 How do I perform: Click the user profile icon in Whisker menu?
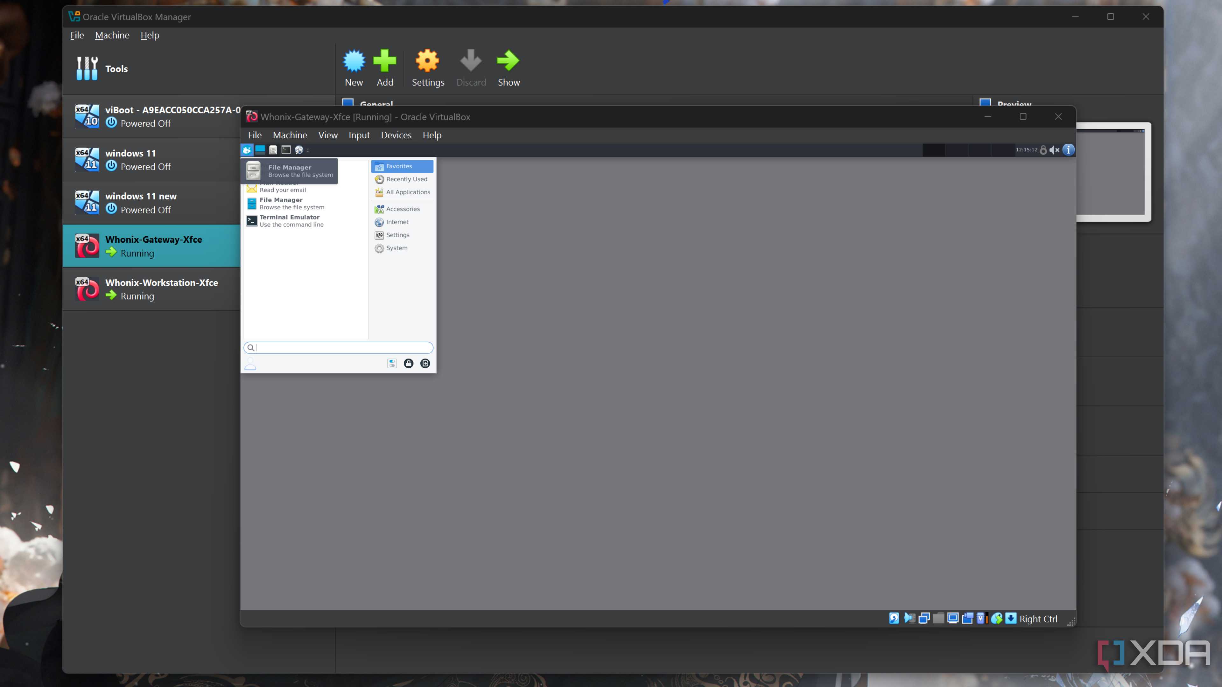pos(250,364)
